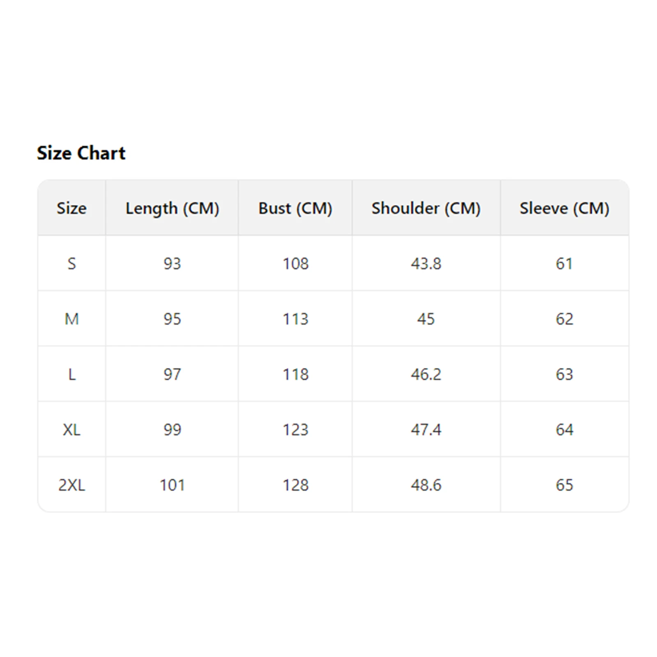Screen dimensions: 657x657
Task: Select the 62 sleeve value for M
Action: click(564, 319)
